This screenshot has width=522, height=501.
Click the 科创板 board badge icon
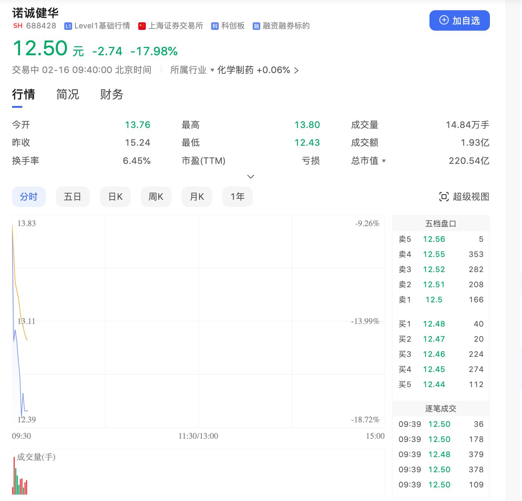215,26
